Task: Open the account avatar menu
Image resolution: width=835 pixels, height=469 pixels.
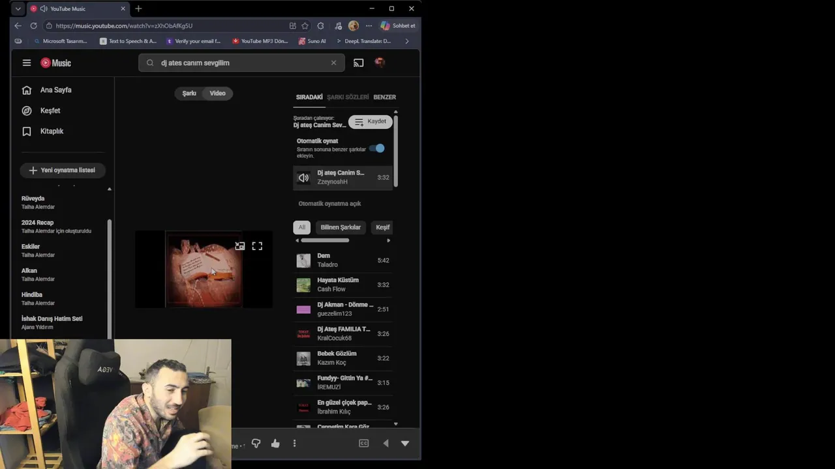Action: tap(380, 63)
